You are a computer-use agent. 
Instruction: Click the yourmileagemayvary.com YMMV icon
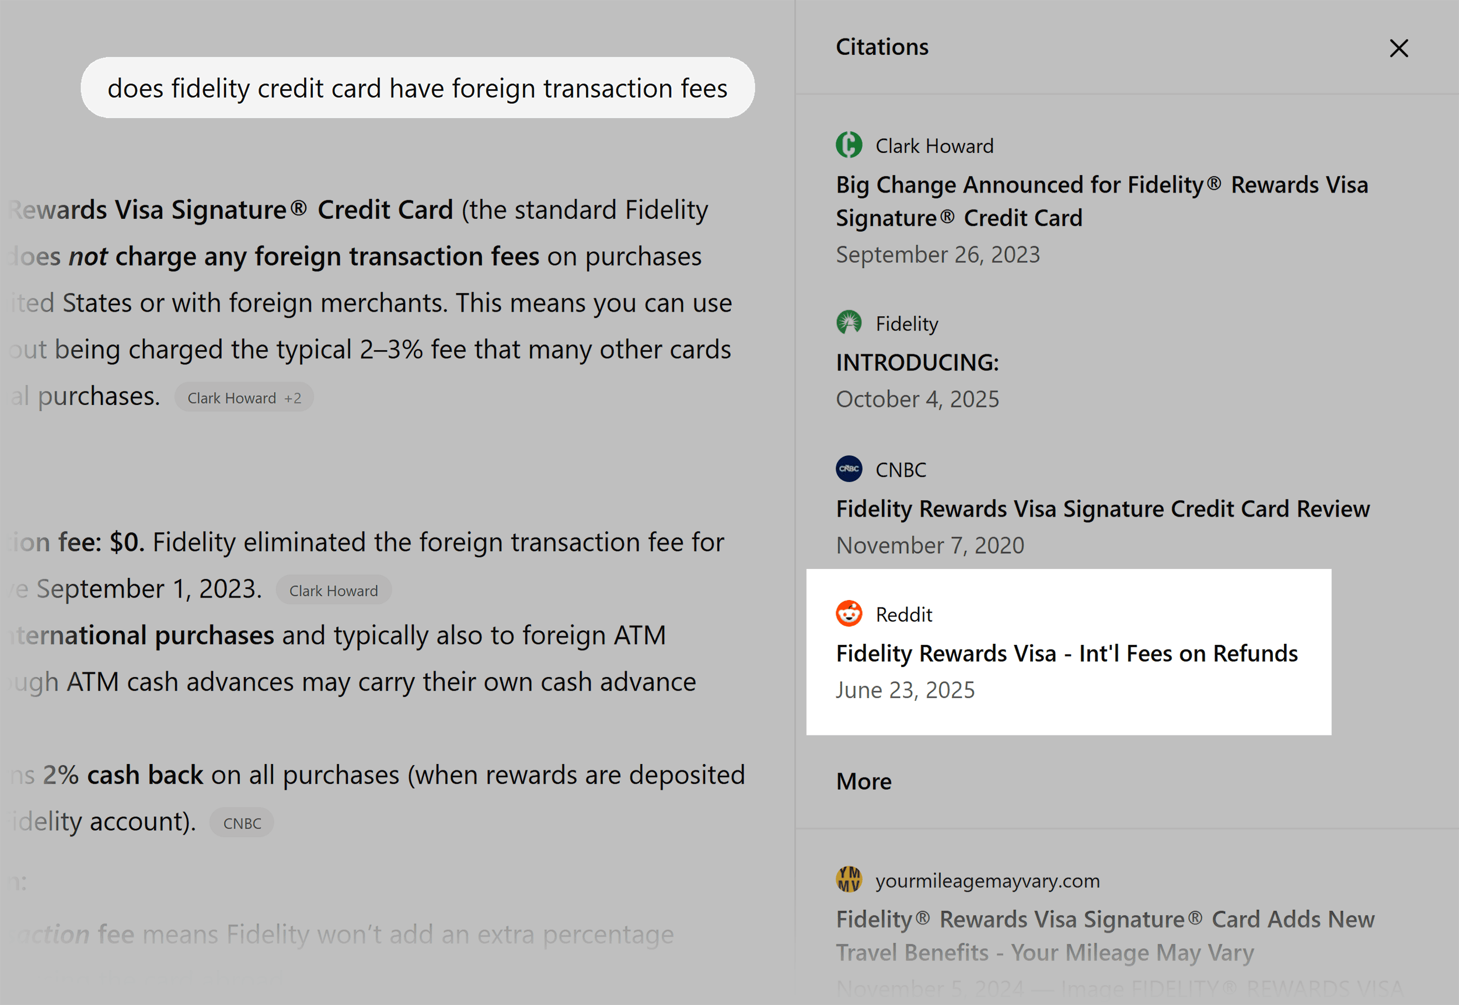click(850, 880)
